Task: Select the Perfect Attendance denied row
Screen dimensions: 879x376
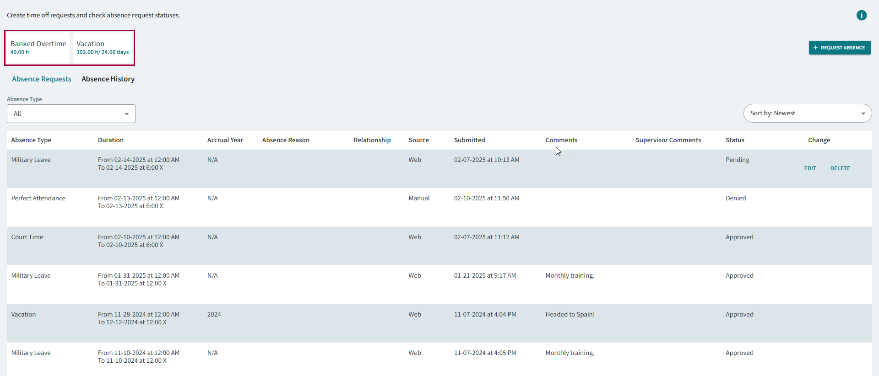Action: coord(38,198)
